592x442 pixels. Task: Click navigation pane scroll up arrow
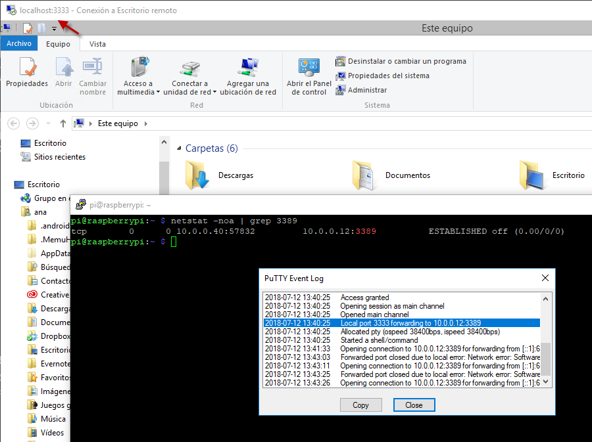pos(164,142)
